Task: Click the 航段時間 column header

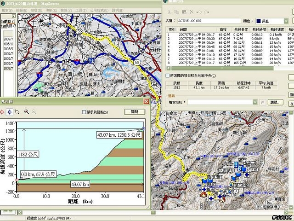Action: 259,29
